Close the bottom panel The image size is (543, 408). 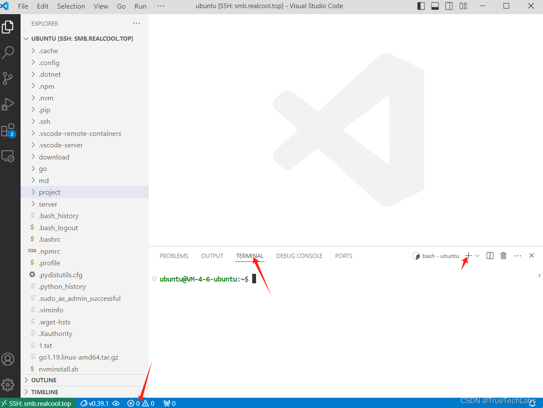(531, 256)
